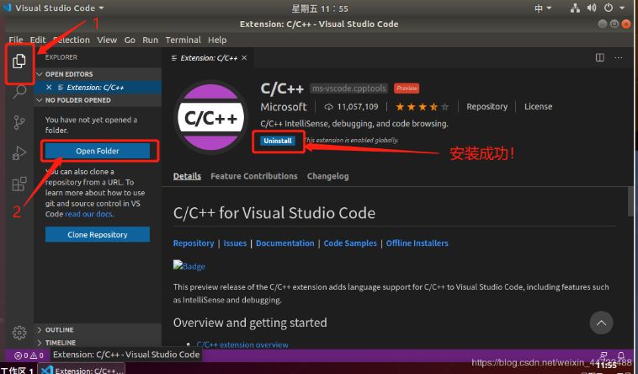The width and height of the screenshot is (638, 374).
Task: Click the notifications bell in status bar
Action: (621, 355)
